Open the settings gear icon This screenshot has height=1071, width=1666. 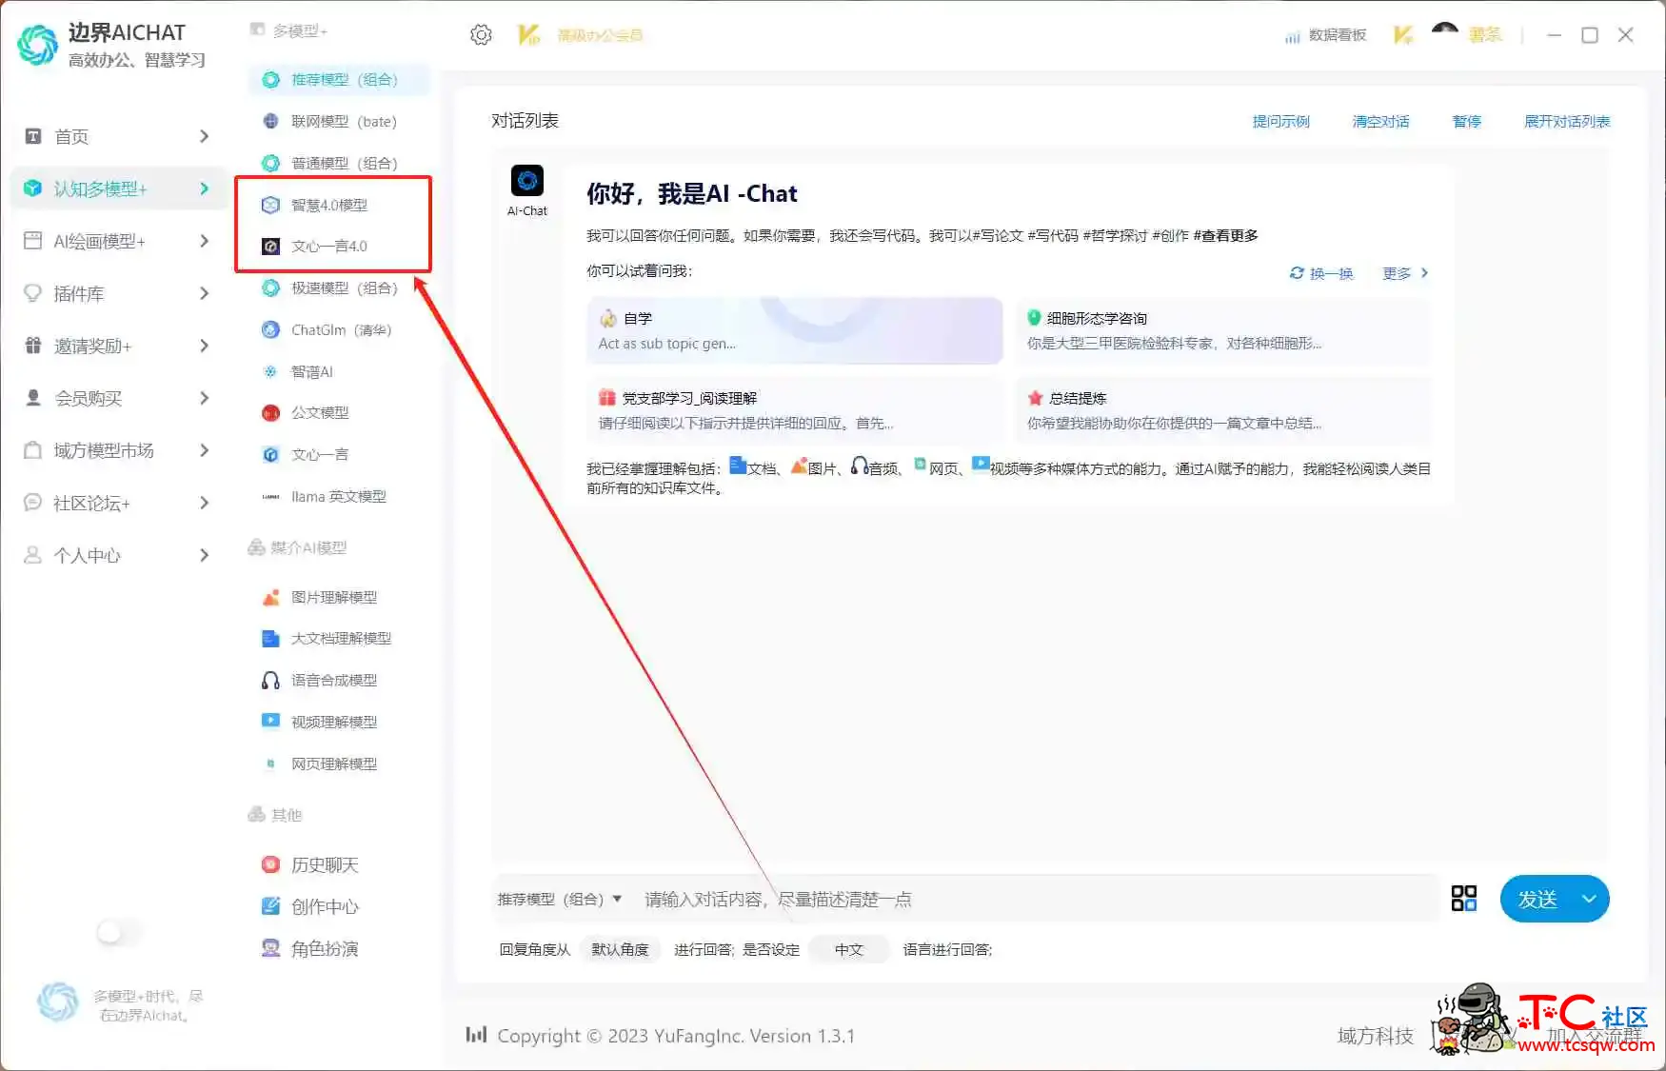481,35
